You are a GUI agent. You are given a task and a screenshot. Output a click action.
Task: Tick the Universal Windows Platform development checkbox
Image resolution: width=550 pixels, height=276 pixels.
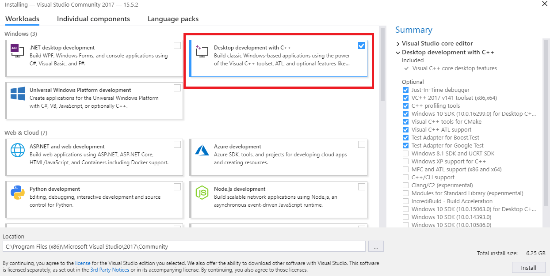(x=177, y=88)
